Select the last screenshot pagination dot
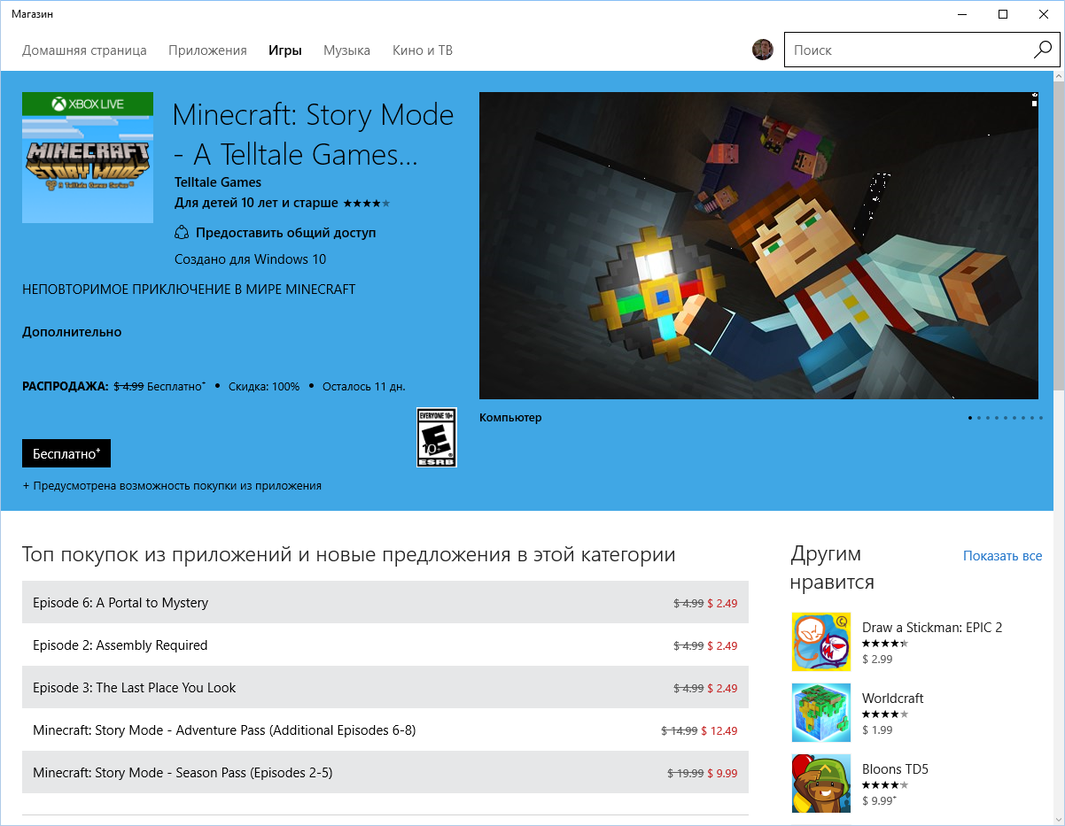 pyautogui.click(x=1040, y=418)
